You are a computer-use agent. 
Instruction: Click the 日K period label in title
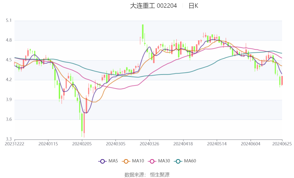(193, 6)
